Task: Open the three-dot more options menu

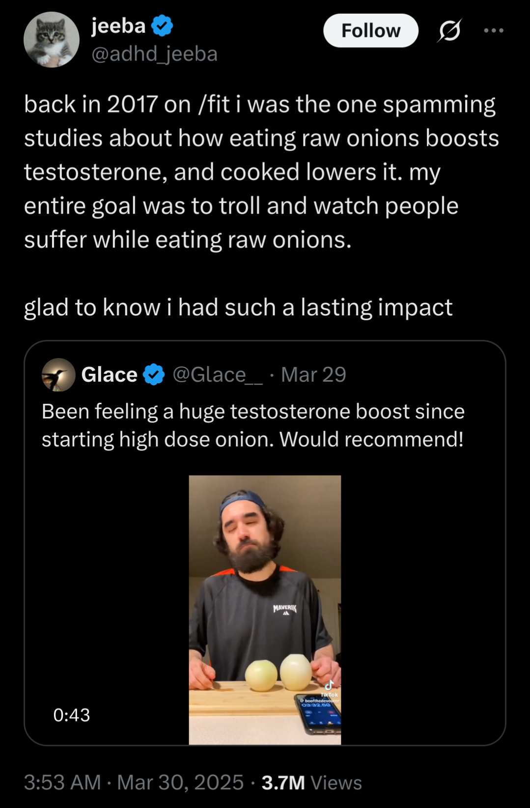Action: click(x=493, y=31)
